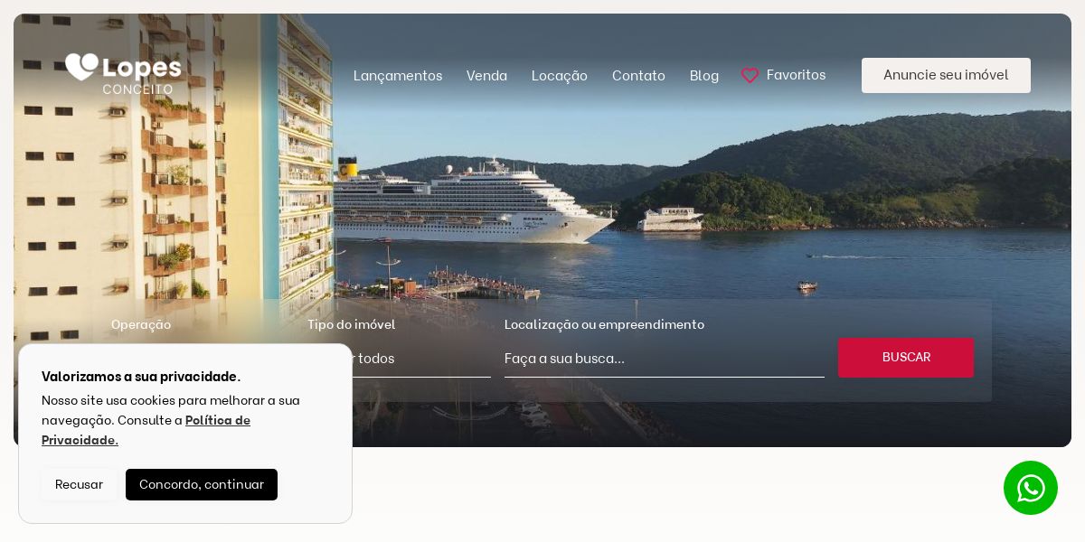This screenshot has width=1085, height=542.
Task: Open the Operação dropdown label
Action: tap(141, 324)
